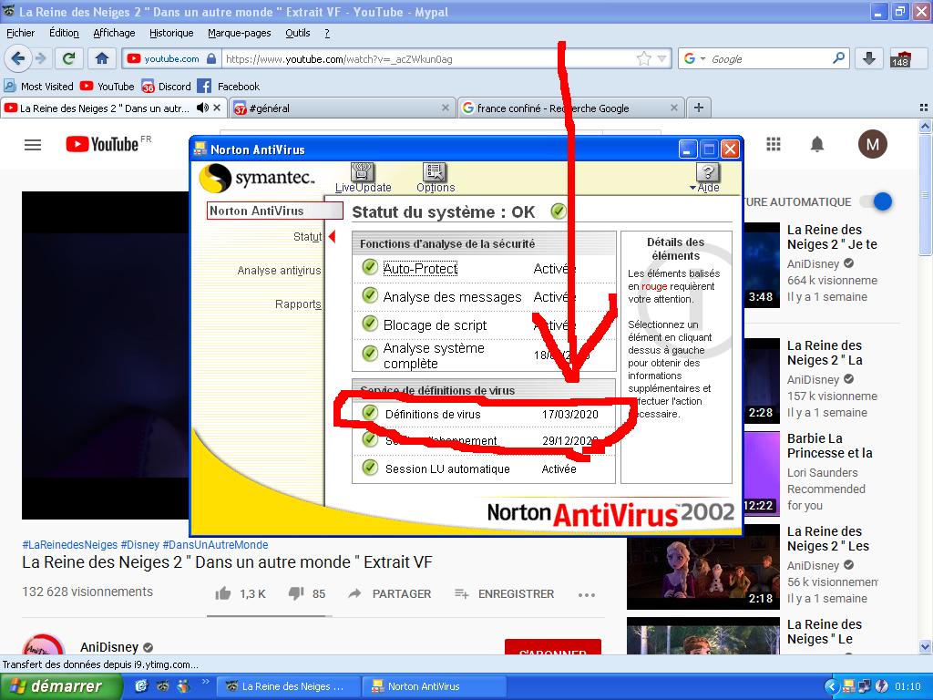Open the YouTube apps grid icon

(x=773, y=144)
